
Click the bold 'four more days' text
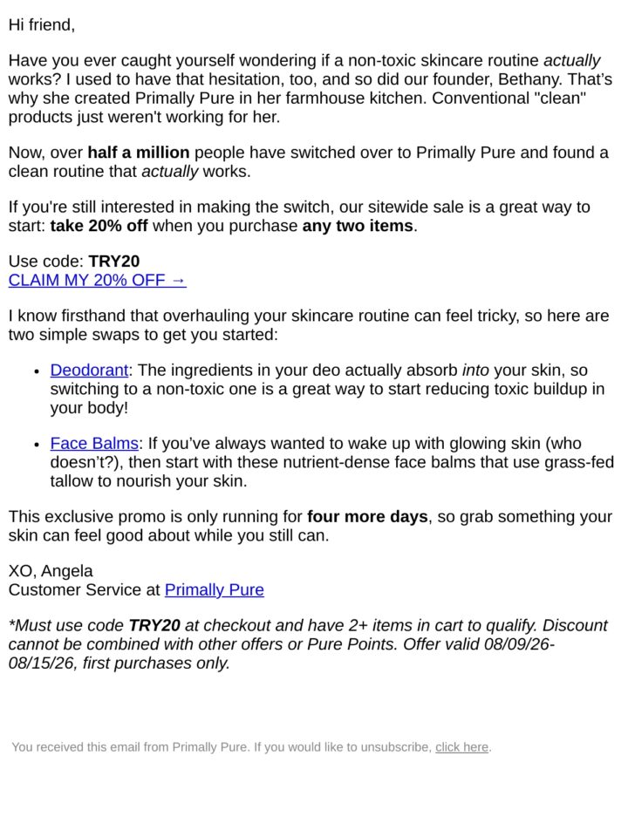click(x=367, y=516)
